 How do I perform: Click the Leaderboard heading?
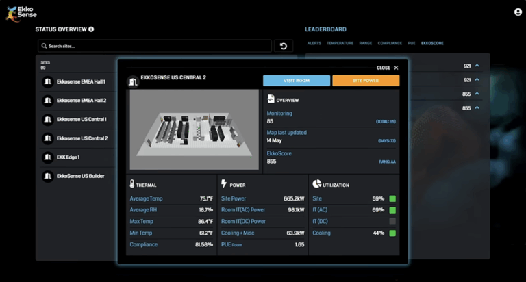pos(325,29)
